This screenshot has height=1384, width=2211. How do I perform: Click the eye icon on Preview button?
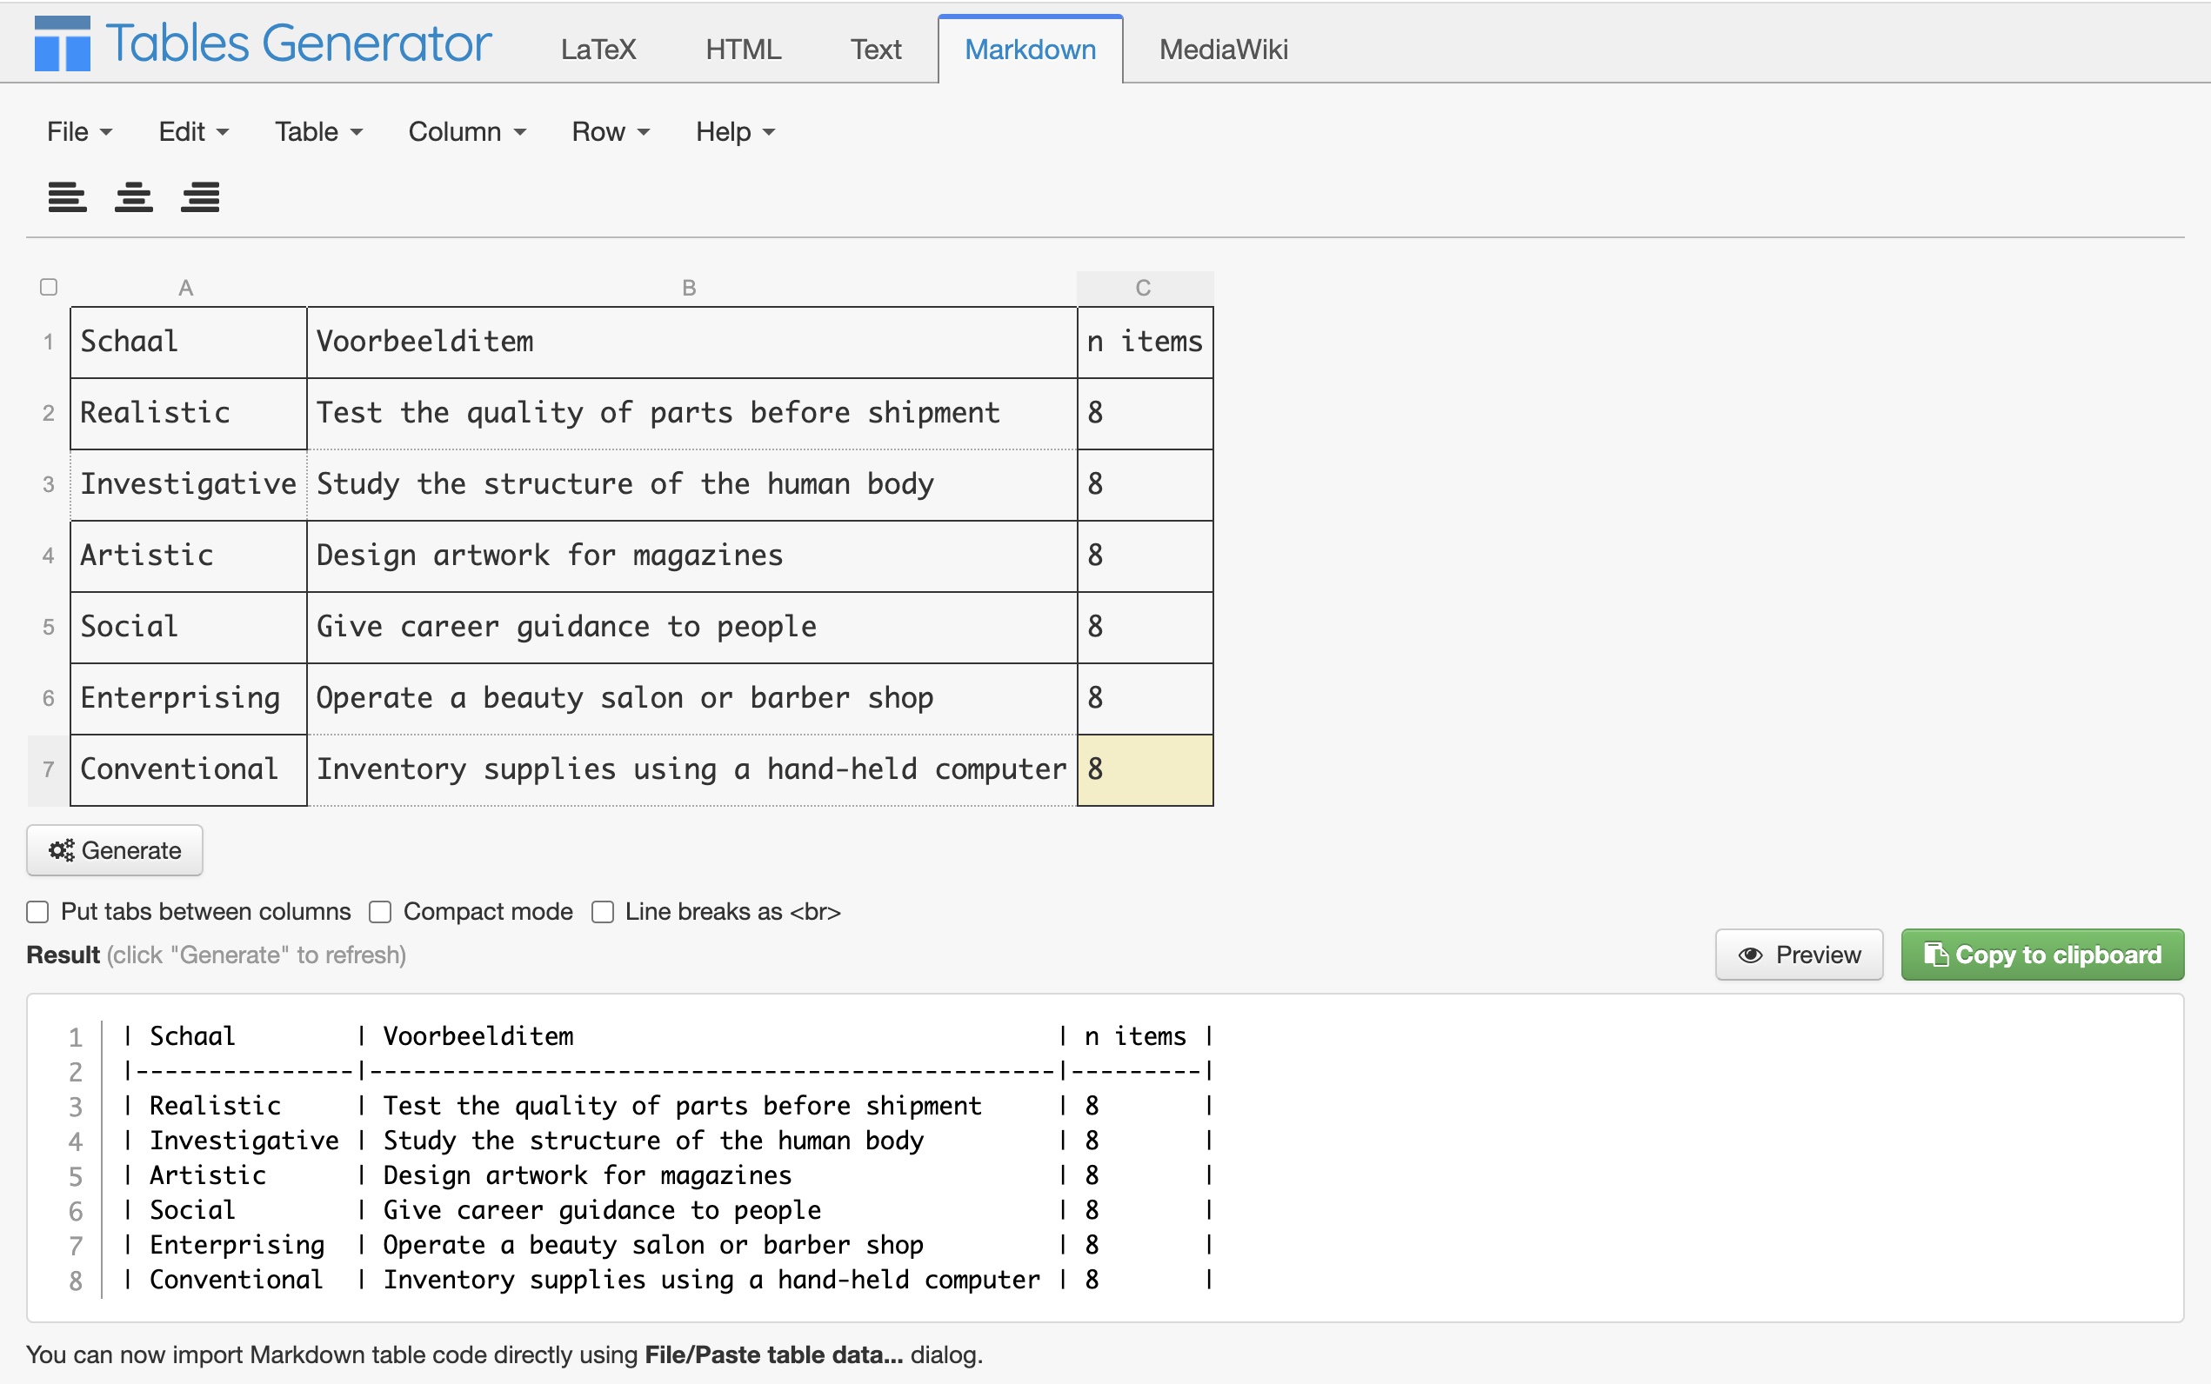click(x=1751, y=955)
